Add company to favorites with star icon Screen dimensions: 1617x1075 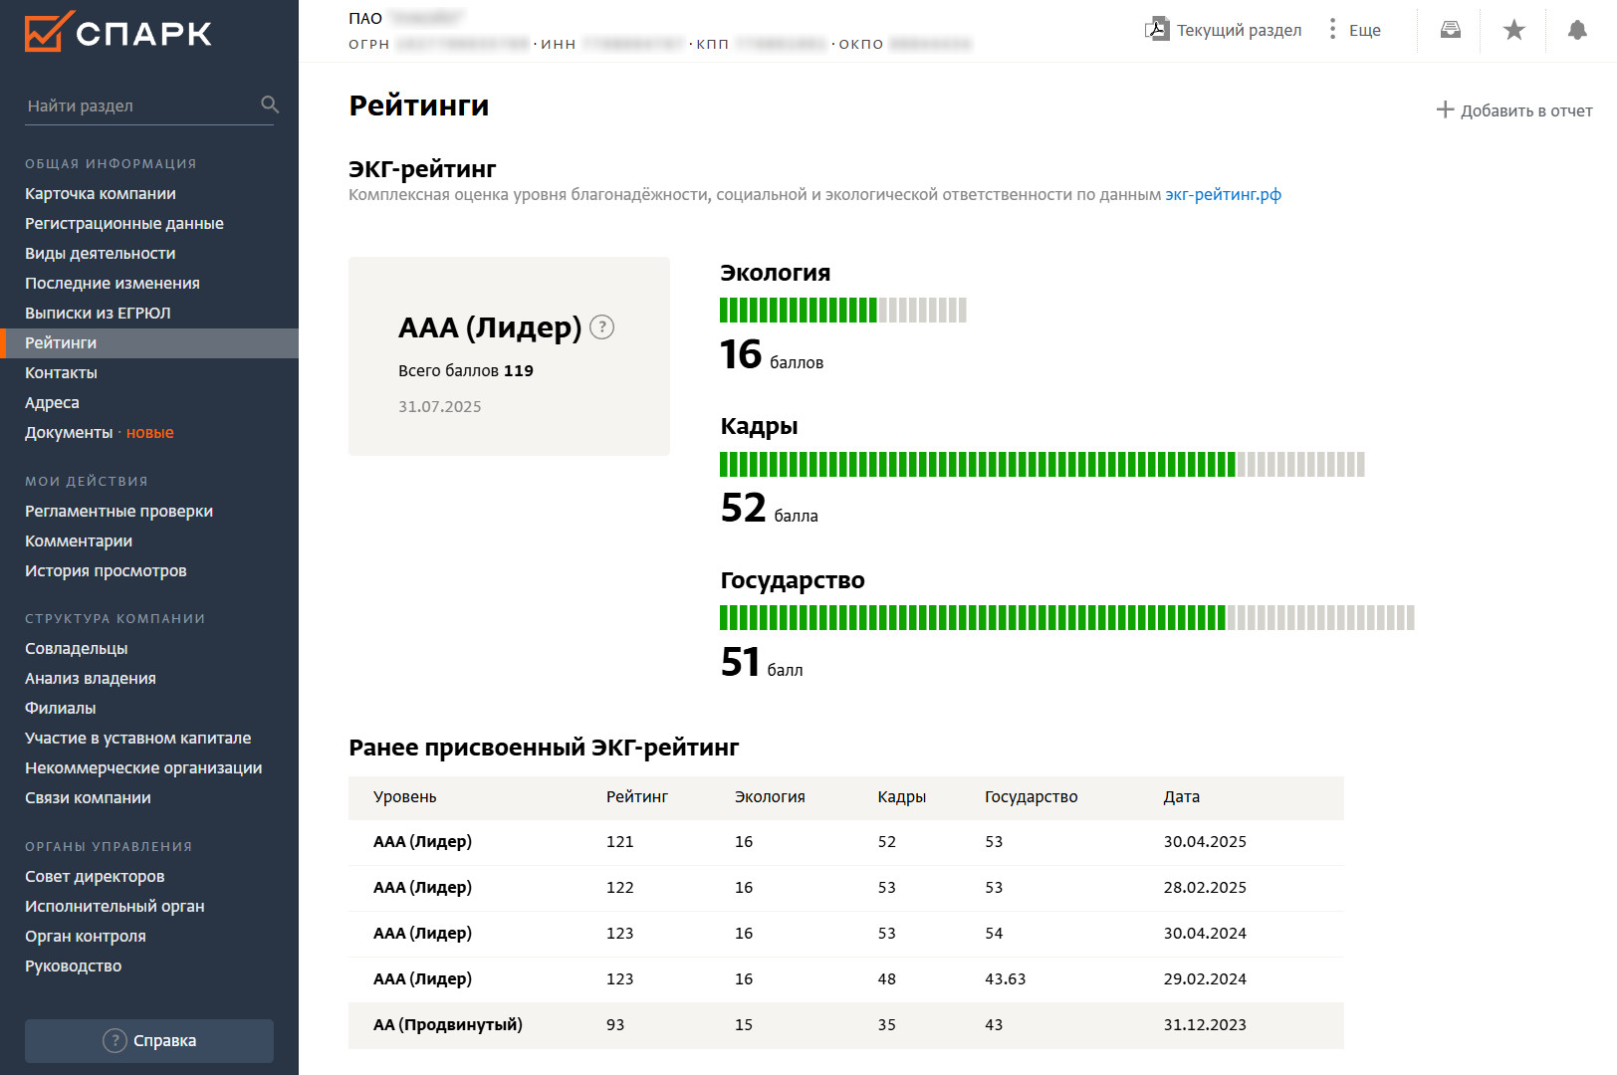coord(1514,30)
